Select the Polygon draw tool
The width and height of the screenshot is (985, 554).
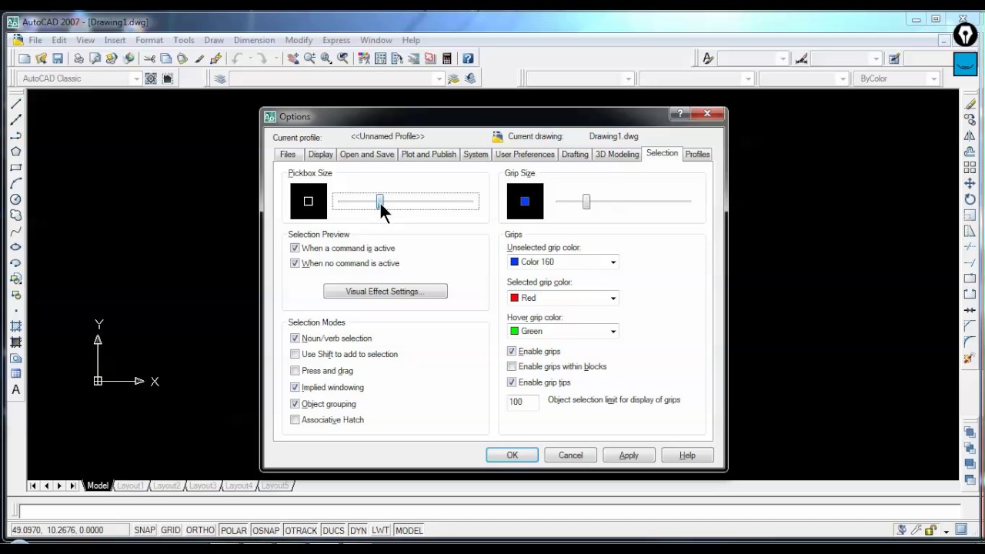[x=15, y=152]
